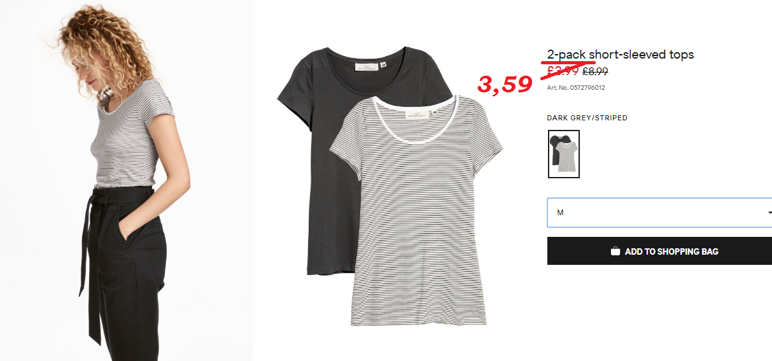The image size is (772, 361).
Task: Click the scribbled-out sale price
Action: (x=562, y=72)
